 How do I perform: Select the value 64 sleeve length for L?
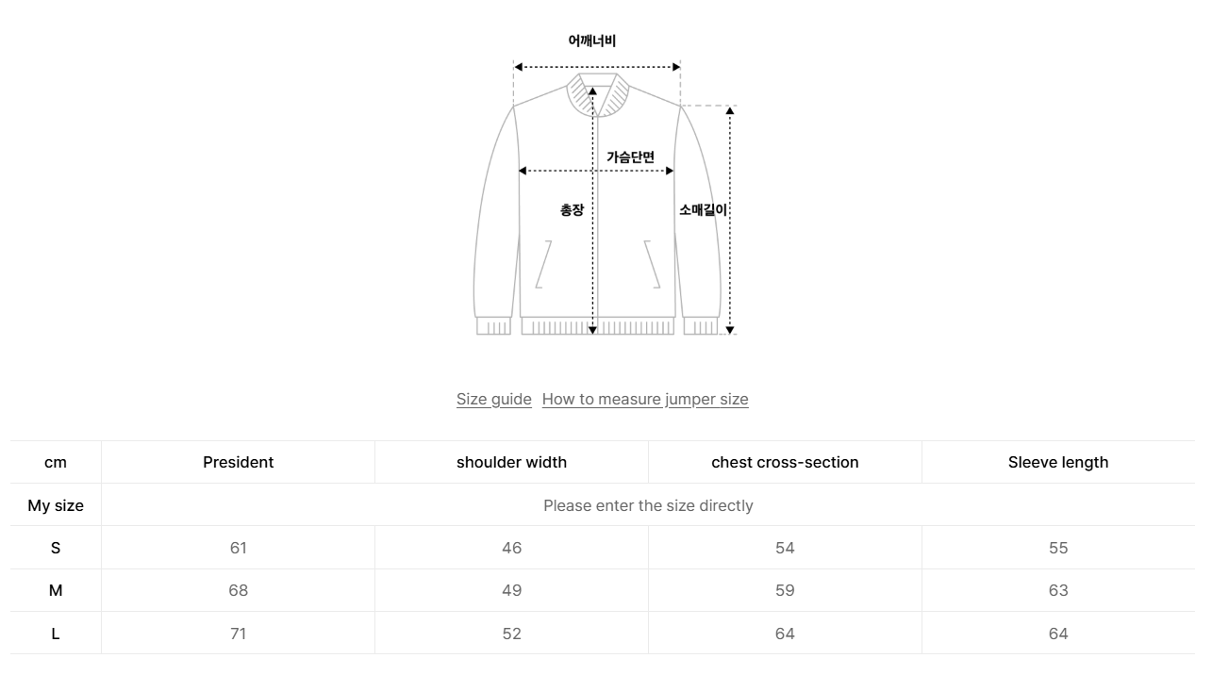[1058, 633]
